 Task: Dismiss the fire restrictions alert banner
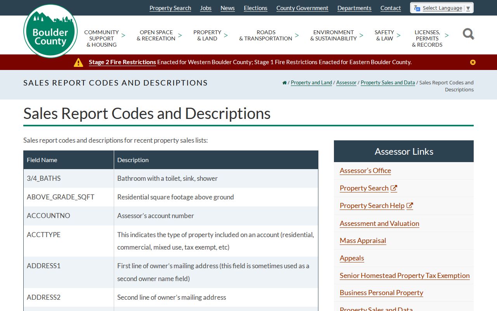[x=473, y=62]
